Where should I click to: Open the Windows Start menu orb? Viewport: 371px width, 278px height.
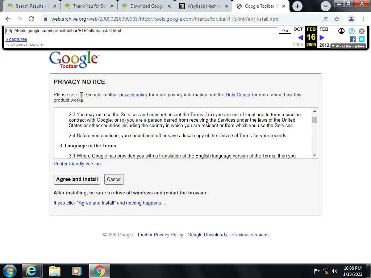(x=9, y=271)
